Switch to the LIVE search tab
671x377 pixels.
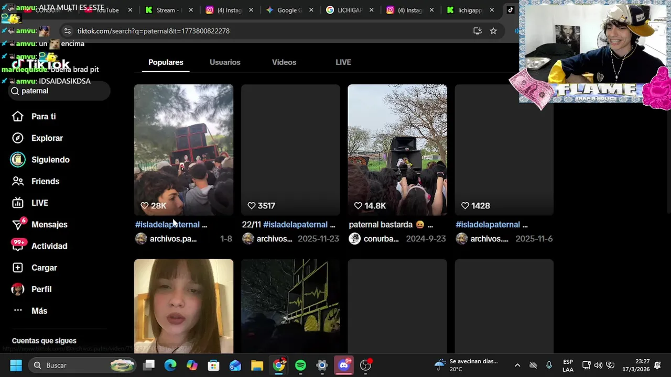click(x=343, y=62)
